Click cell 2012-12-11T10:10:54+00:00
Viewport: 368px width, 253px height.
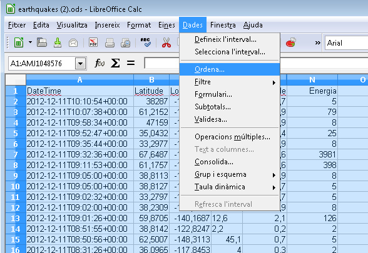tap(80, 101)
